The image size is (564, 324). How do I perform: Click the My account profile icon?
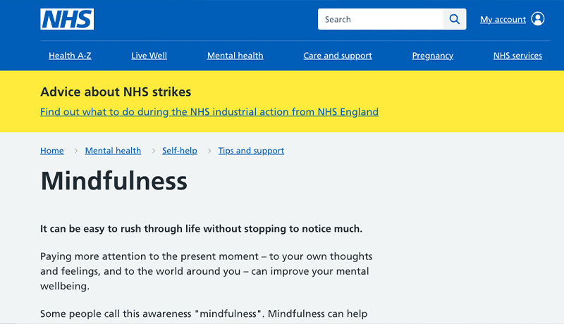click(x=538, y=19)
